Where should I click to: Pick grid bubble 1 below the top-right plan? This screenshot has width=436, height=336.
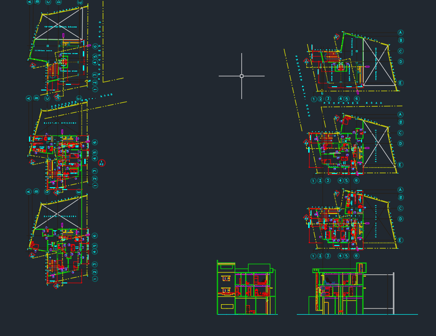tap(314, 99)
